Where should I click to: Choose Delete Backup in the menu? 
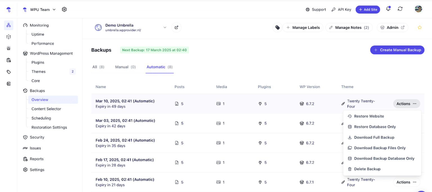pyautogui.click(x=367, y=169)
